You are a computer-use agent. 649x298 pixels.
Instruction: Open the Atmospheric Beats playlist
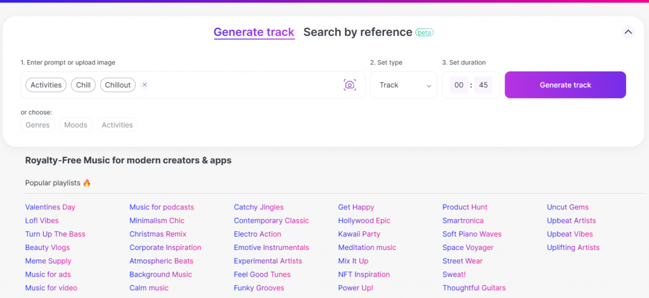pyautogui.click(x=162, y=261)
